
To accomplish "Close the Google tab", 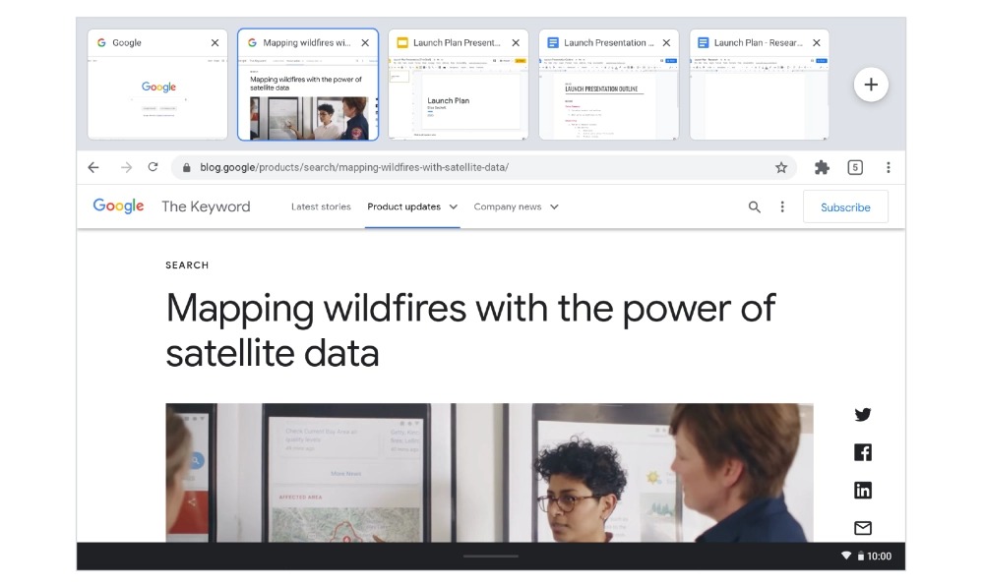I will [x=215, y=43].
